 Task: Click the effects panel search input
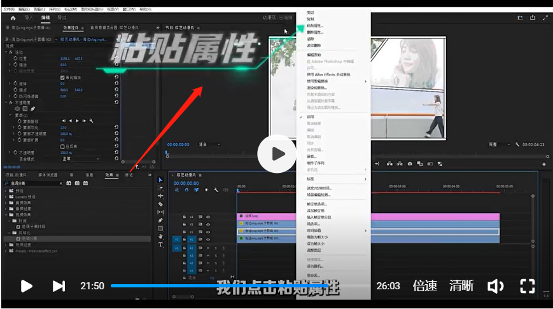[x=34, y=184]
